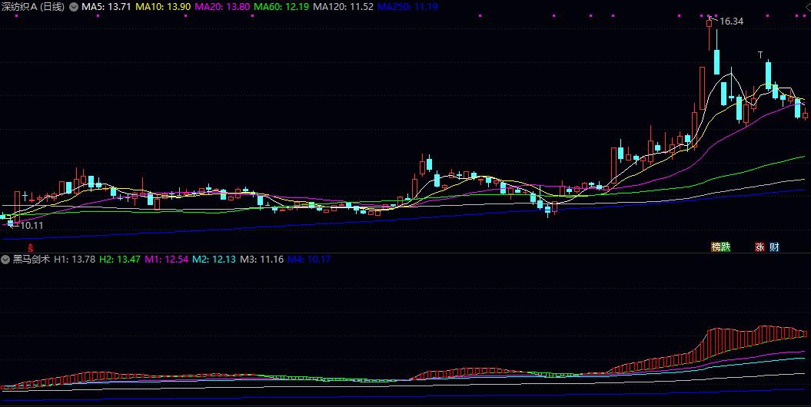Click the 深纺织A (日线) title
This screenshot has height=407, width=811.
tap(34, 7)
